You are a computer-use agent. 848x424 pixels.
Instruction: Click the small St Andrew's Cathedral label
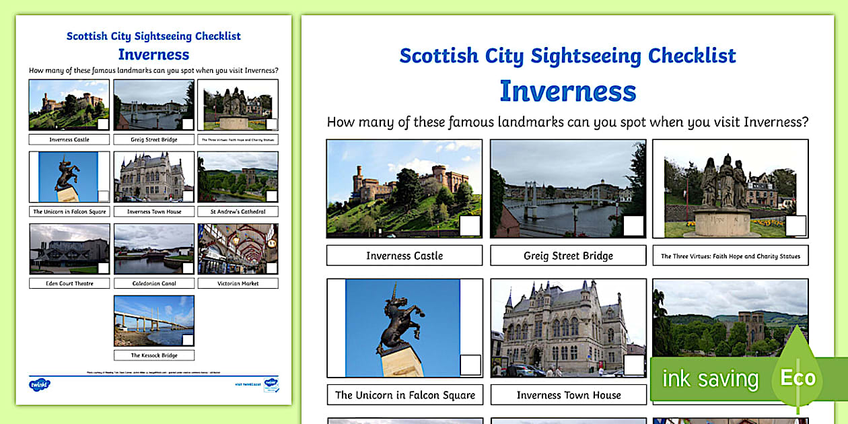[x=238, y=211]
